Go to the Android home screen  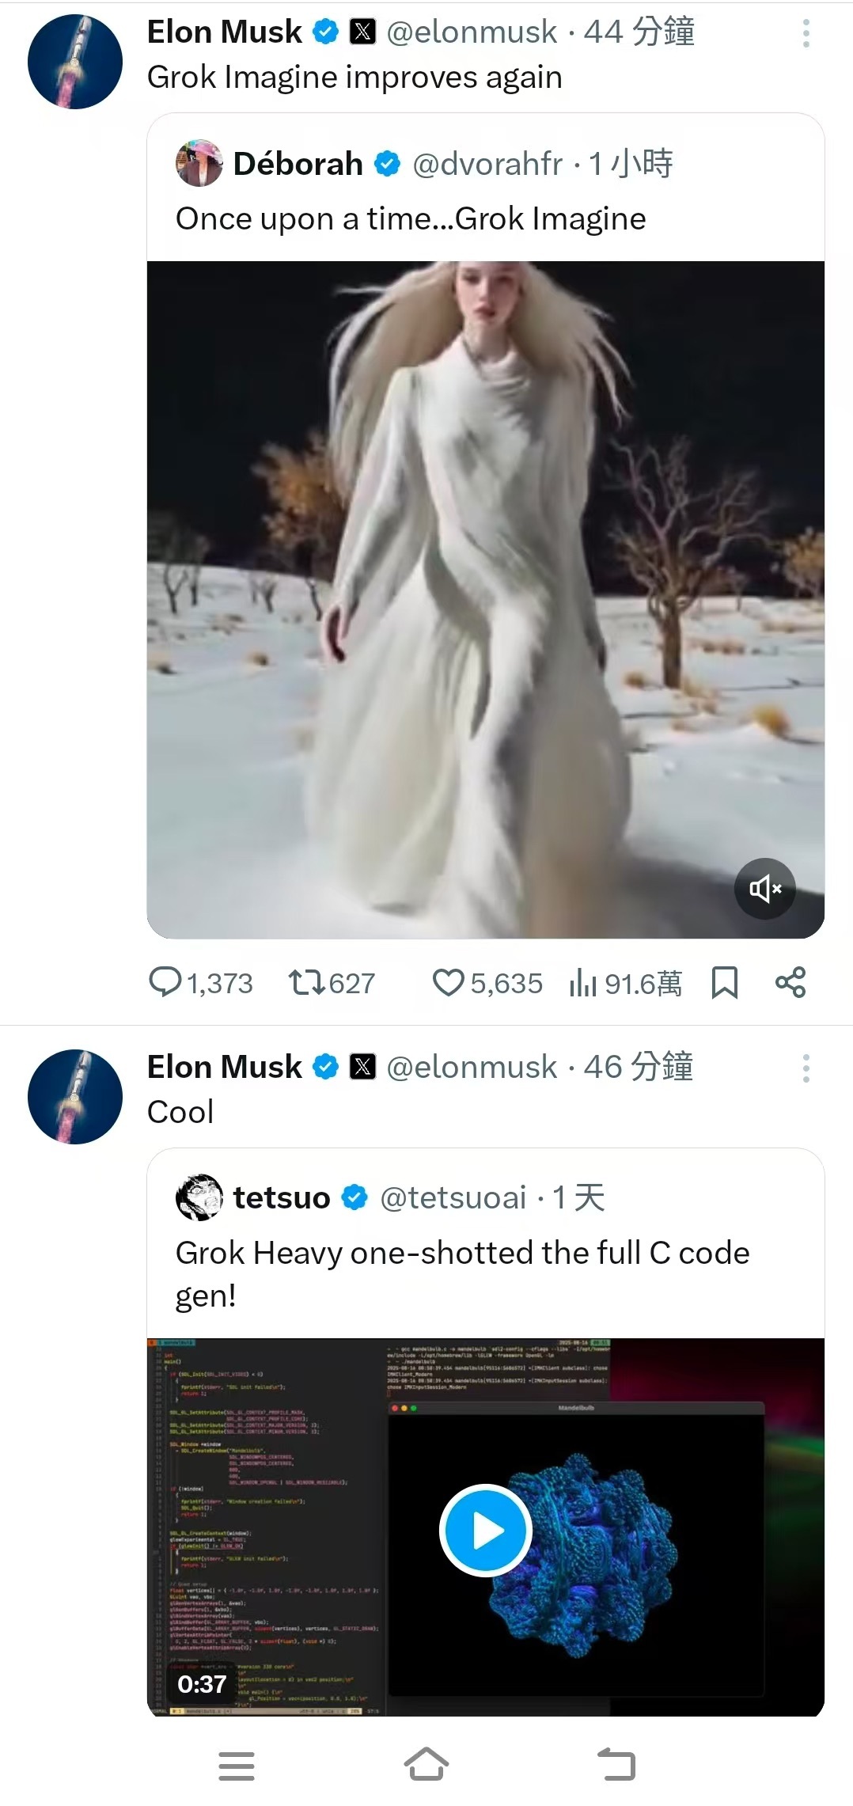click(x=426, y=1765)
